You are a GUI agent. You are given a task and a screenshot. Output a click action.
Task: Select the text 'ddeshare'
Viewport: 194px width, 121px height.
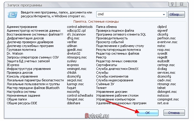point(74,103)
